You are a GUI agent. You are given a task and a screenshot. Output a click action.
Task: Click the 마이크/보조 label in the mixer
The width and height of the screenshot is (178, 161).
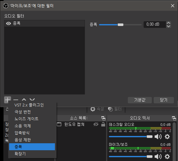tap(118, 145)
